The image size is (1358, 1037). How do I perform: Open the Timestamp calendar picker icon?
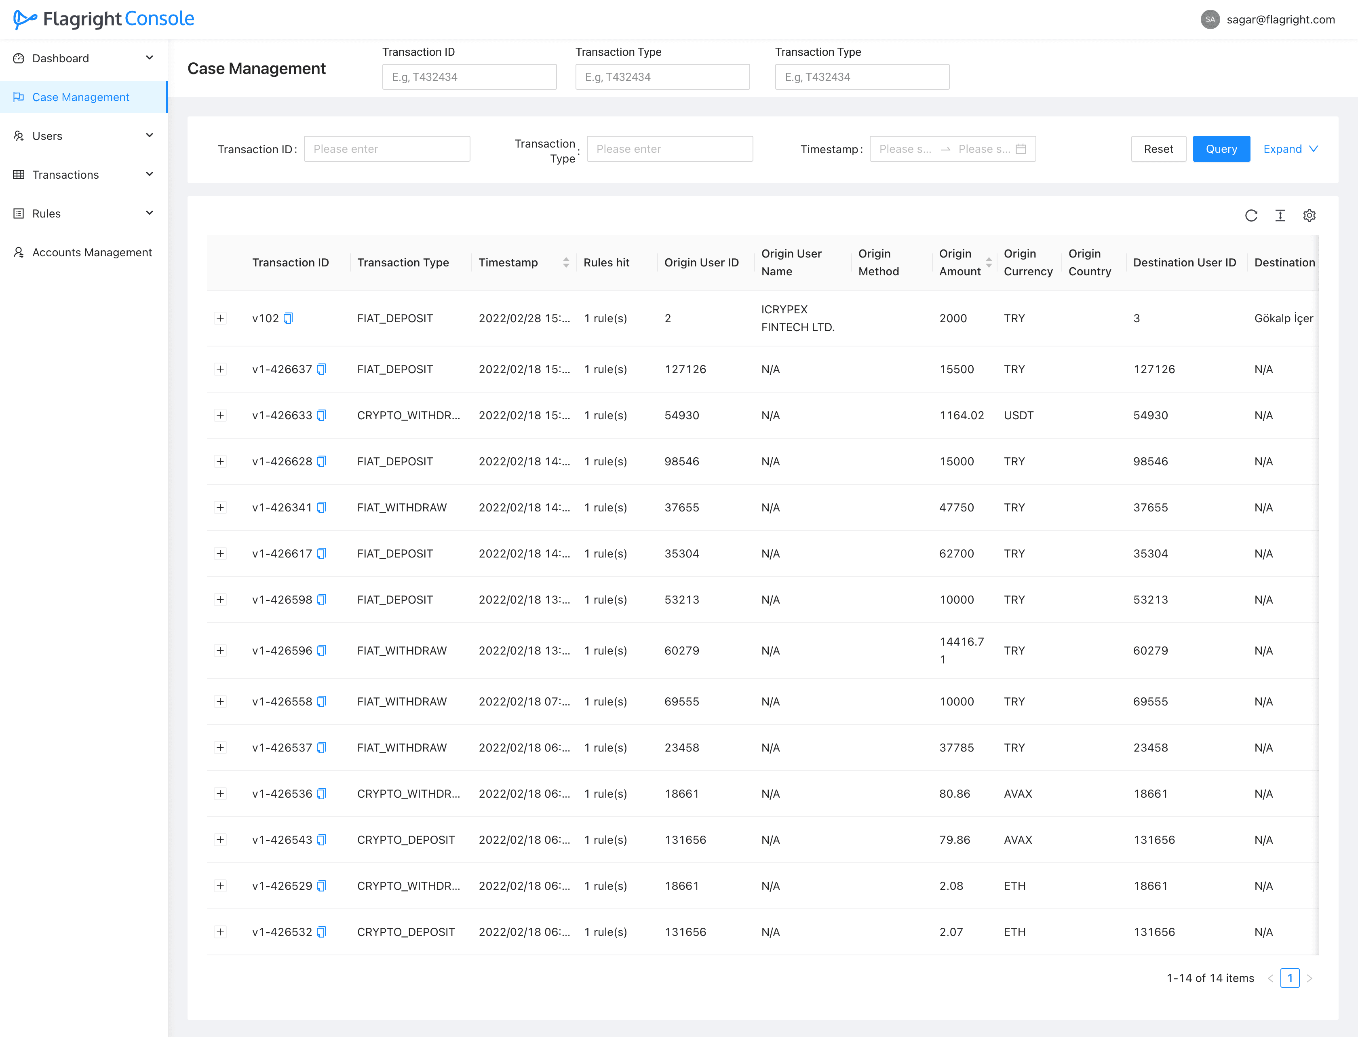click(x=1021, y=149)
